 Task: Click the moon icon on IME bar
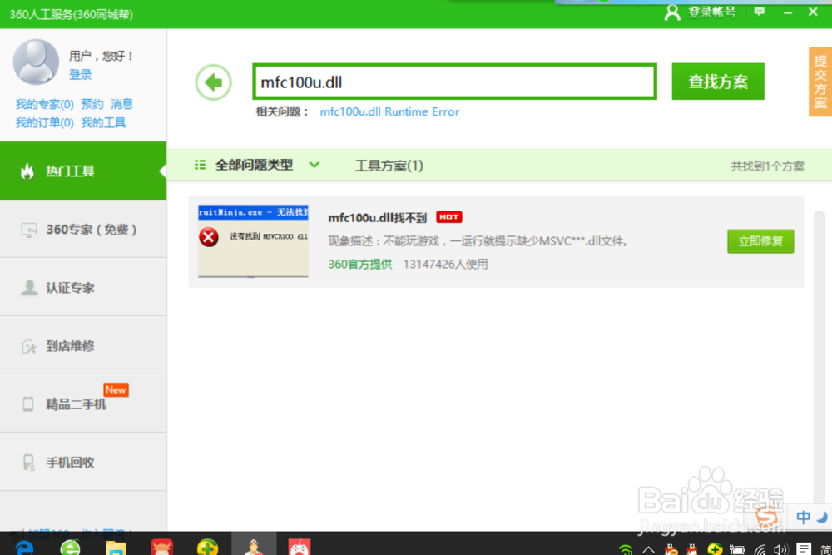tap(822, 517)
